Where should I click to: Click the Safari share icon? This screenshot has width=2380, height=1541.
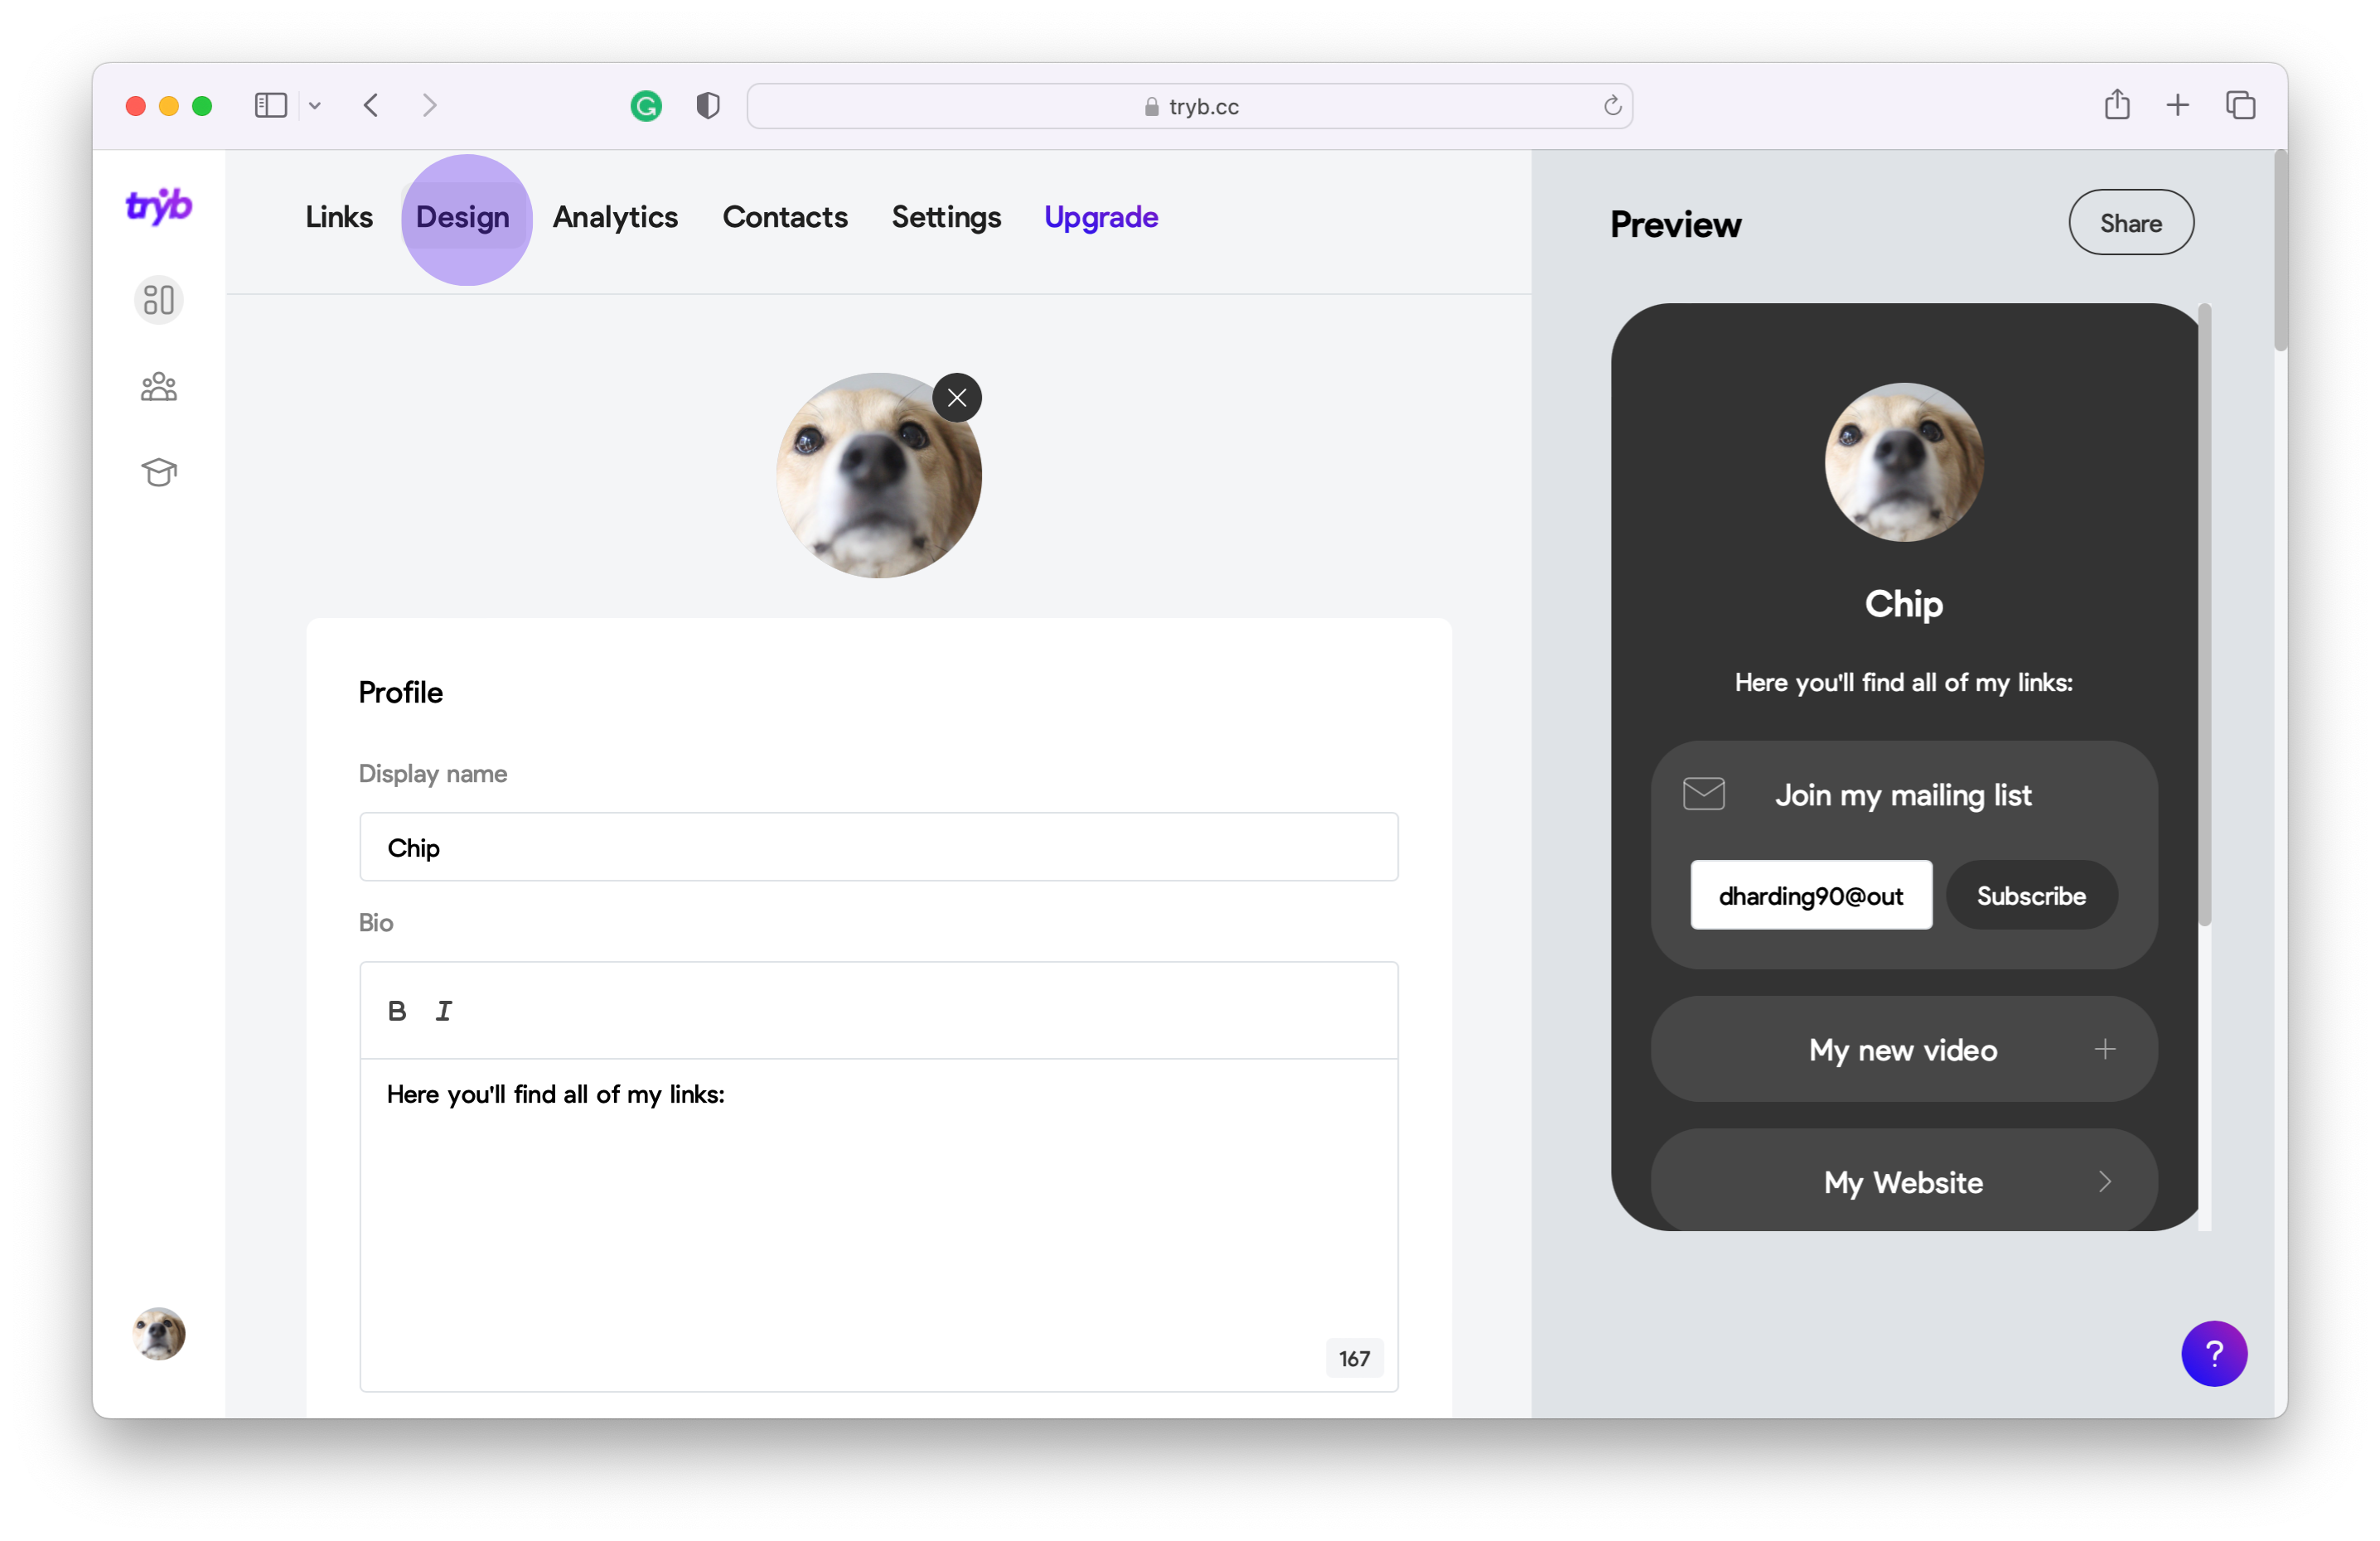[x=2116, y=105]
